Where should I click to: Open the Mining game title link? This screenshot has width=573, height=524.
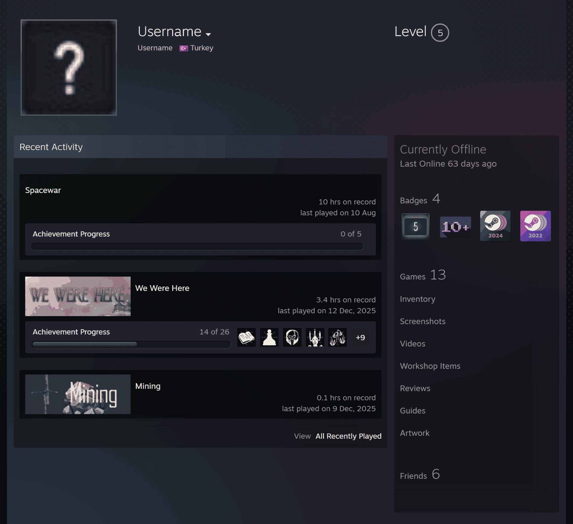(148, 386)
